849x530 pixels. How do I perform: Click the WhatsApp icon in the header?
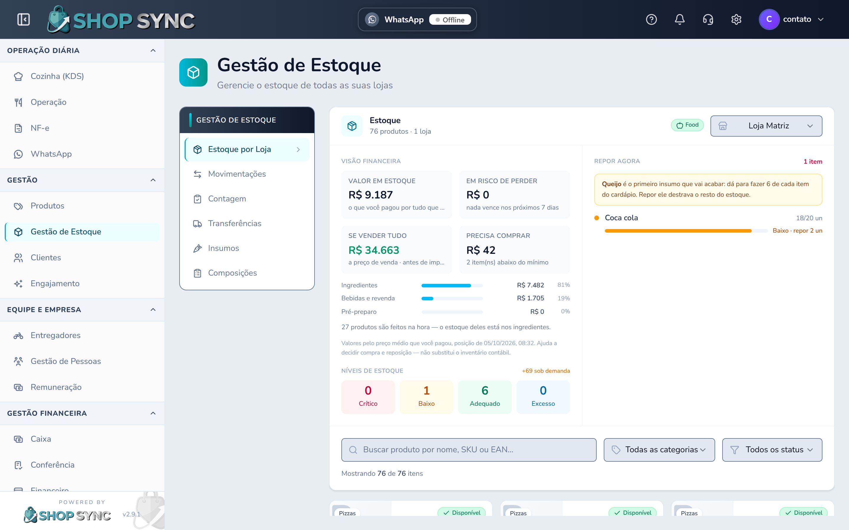tap(372, 19)
